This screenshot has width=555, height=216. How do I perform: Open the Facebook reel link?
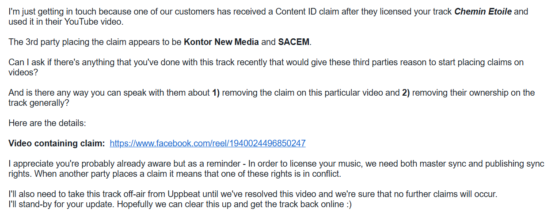[x=208, y=143]
